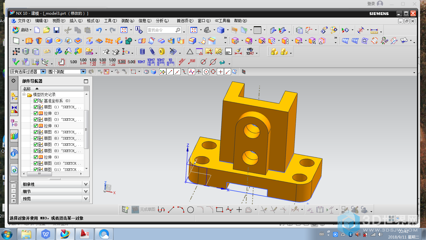Click the New file icon in NX toolbar
The image size is (426, 240).
tap(37, 30)
